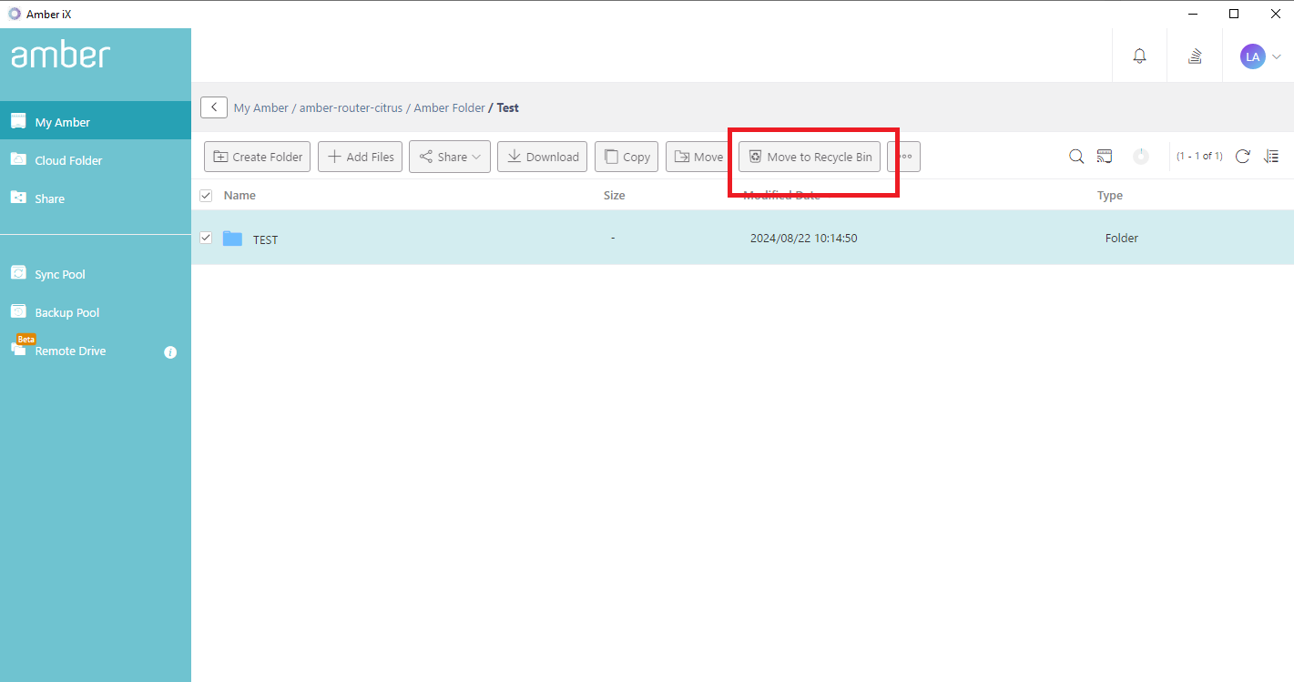The width and height of the screenshot is (1294, 682).
Task: Sort by Name column header
Action: [x=239, y=195]
